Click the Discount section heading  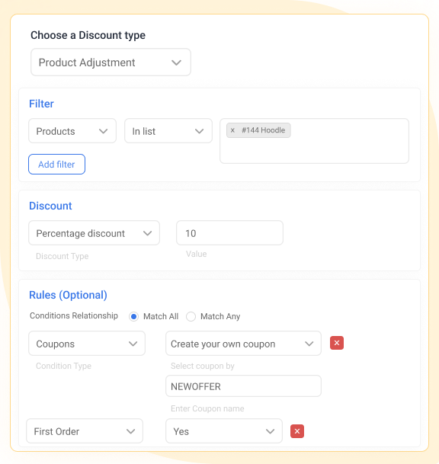pyautogui.click(x=50, y=206)
